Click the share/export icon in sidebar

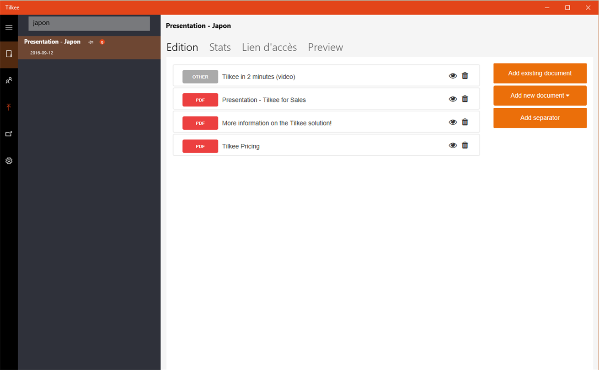9,134
